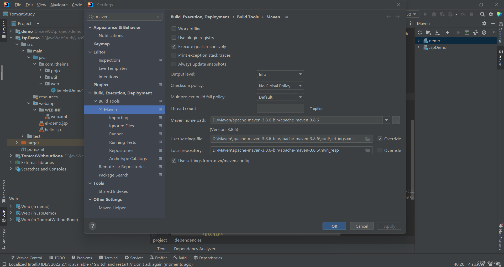Open Search Everywhere magnifier icon

point(482,14)
